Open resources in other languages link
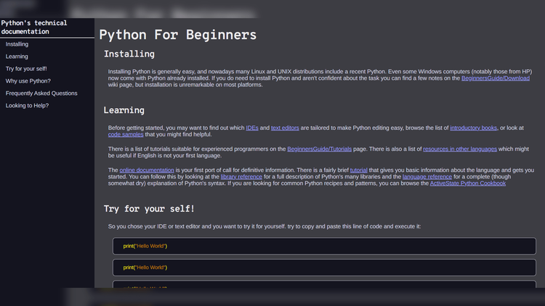This screenshot has height=306, width=545. (460, 149)
